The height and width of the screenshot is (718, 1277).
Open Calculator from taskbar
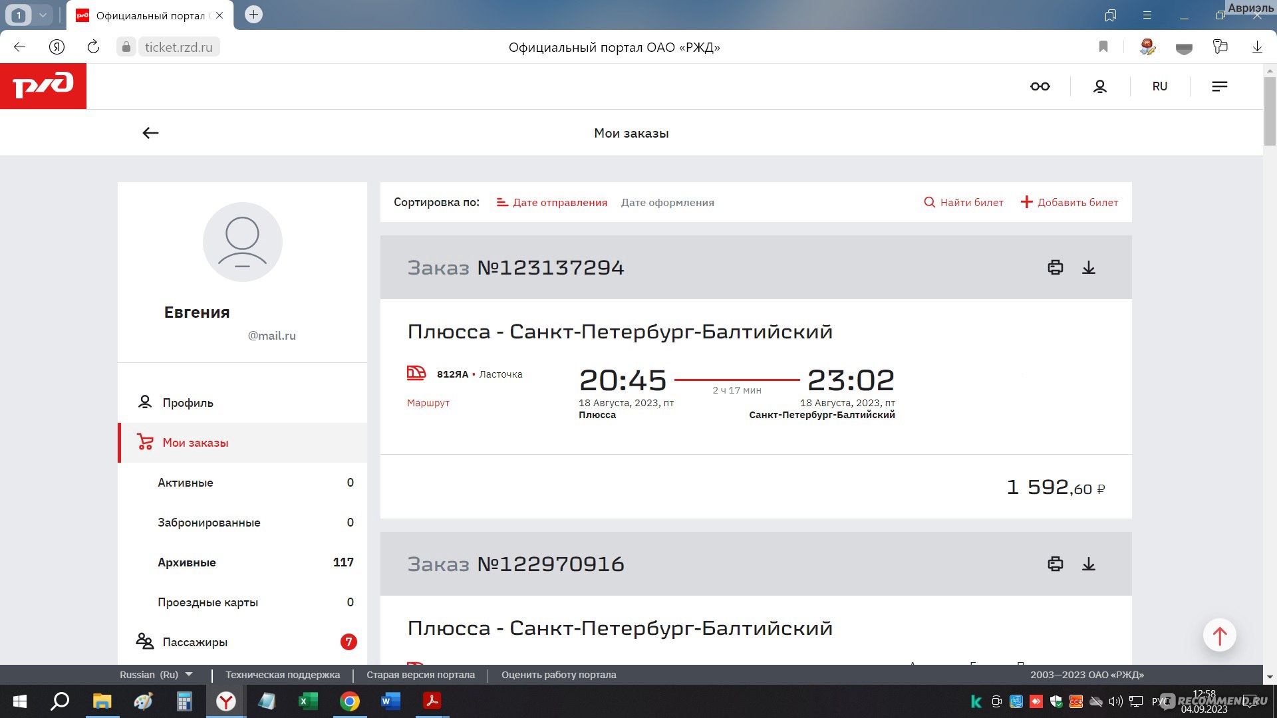coord(184,701)
